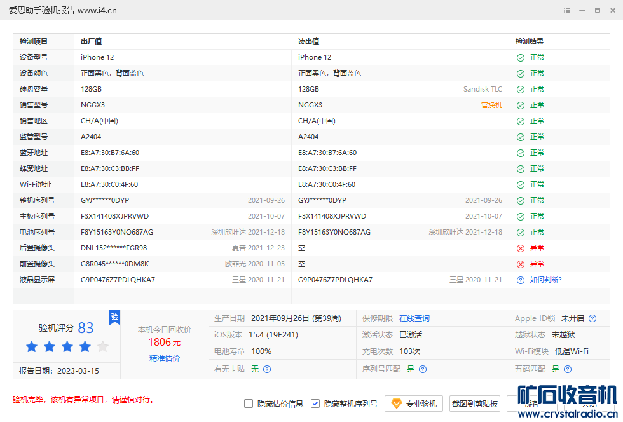Click the 检测结果 column header
The width and height of the screenshot is (623, 422).
pos(529,41)
